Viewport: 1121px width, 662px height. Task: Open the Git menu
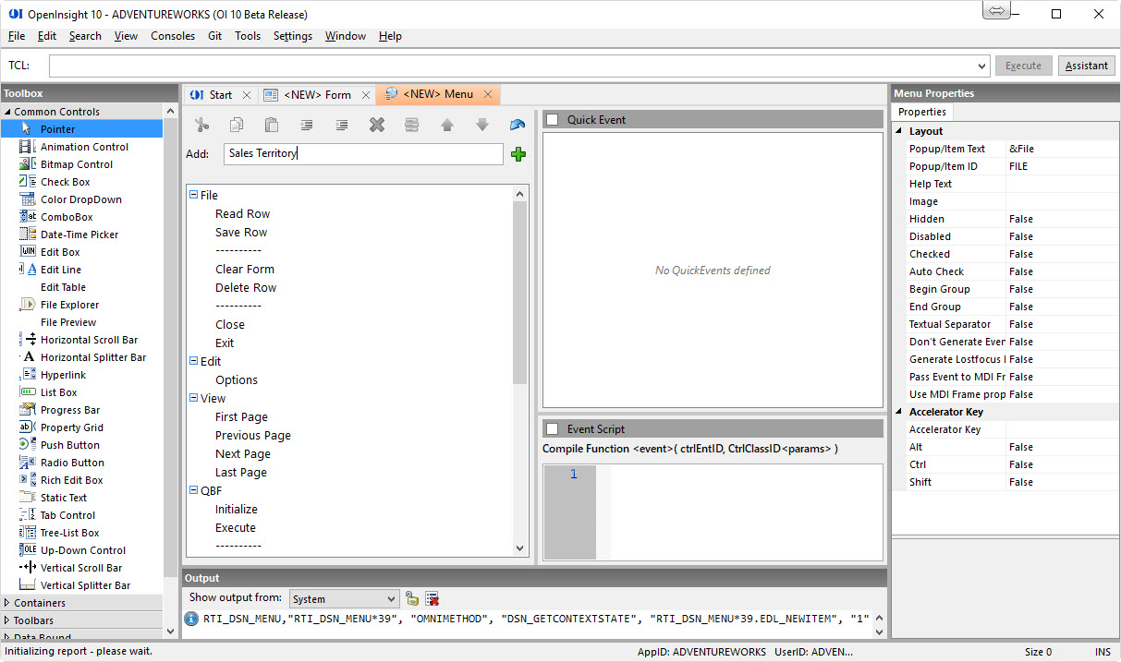214,36
